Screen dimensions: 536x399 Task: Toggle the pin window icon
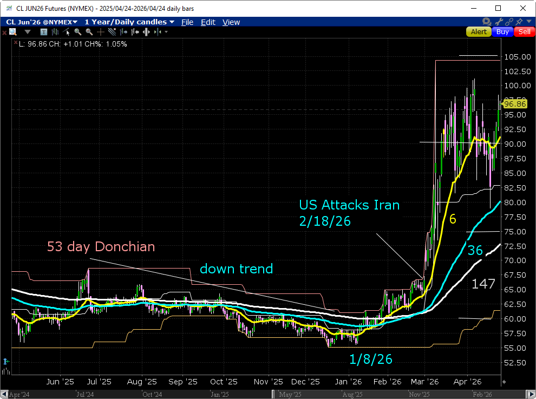(x=519, y=22)
